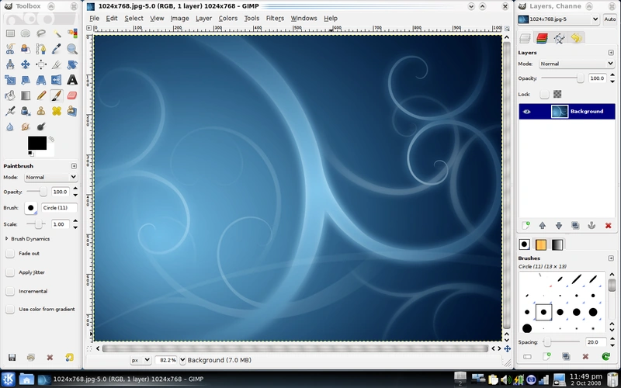The width and height of the screenshot is (621, 388).
Task: Raise the layer with the up arrow
Action: pos(542,226)
